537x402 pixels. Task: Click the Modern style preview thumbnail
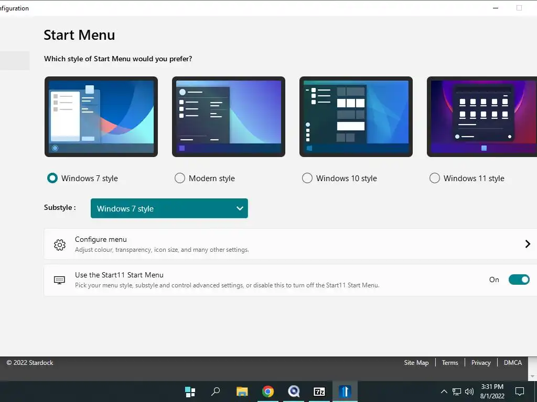click(229, 117)
